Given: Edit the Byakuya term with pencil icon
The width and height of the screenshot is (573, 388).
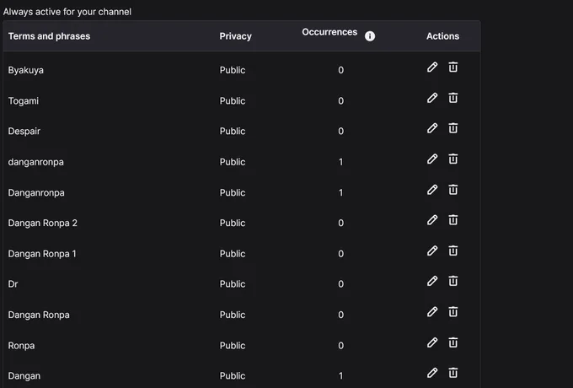Looking at the screenshot, I should [432, 67].
